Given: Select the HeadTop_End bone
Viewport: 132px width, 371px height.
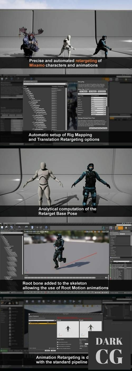Looking at the screenshot, I should point(37,100).
